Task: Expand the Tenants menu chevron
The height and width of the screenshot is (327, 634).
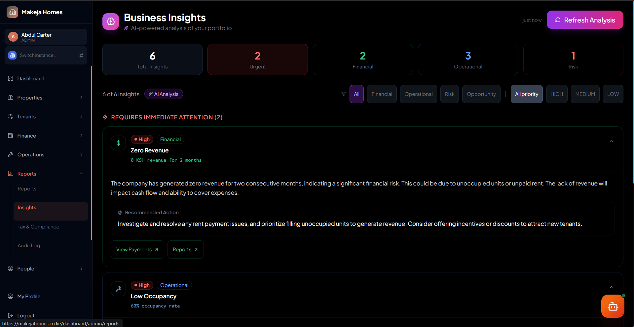Action: pos(81,116)
